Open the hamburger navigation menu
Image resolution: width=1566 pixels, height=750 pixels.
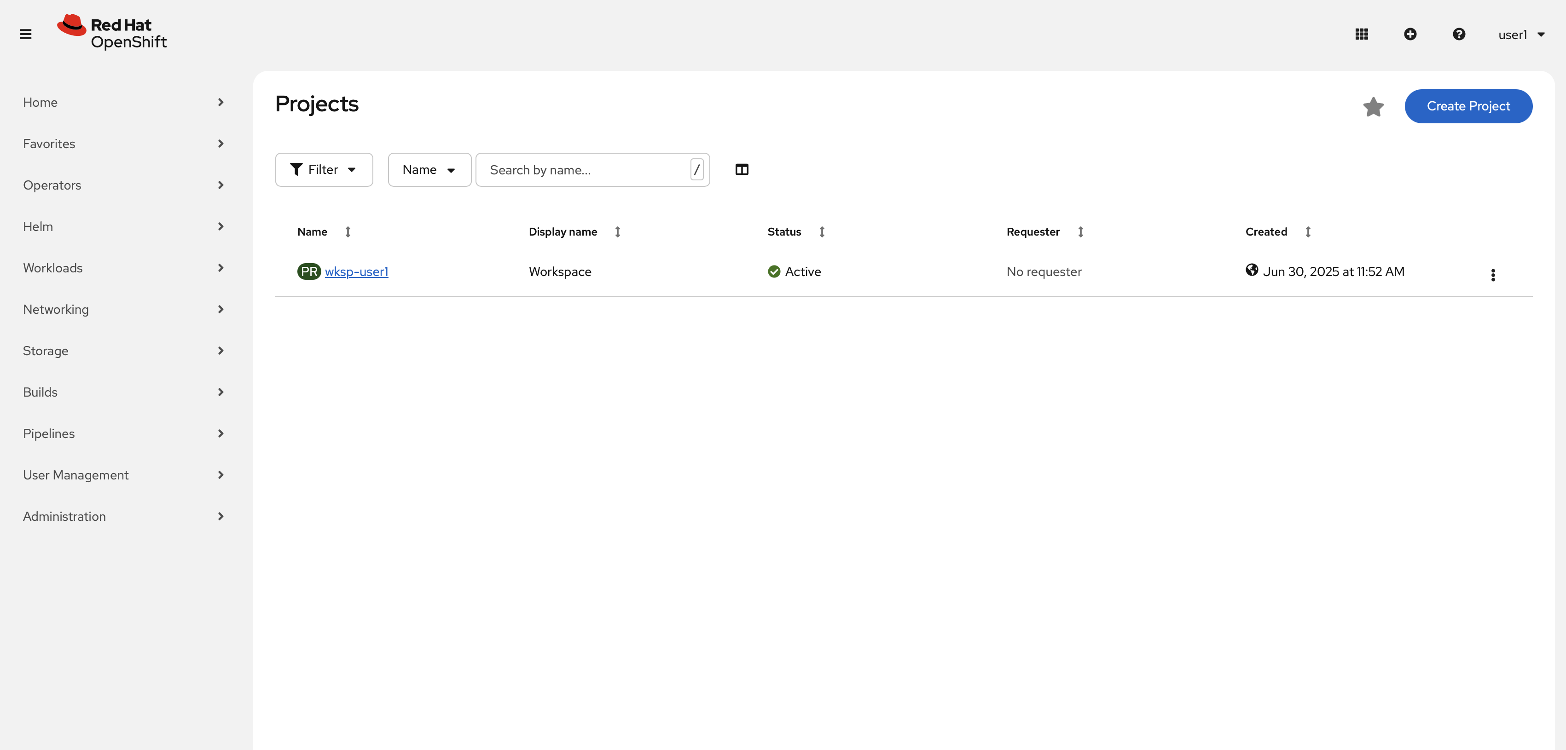point(25,34)
